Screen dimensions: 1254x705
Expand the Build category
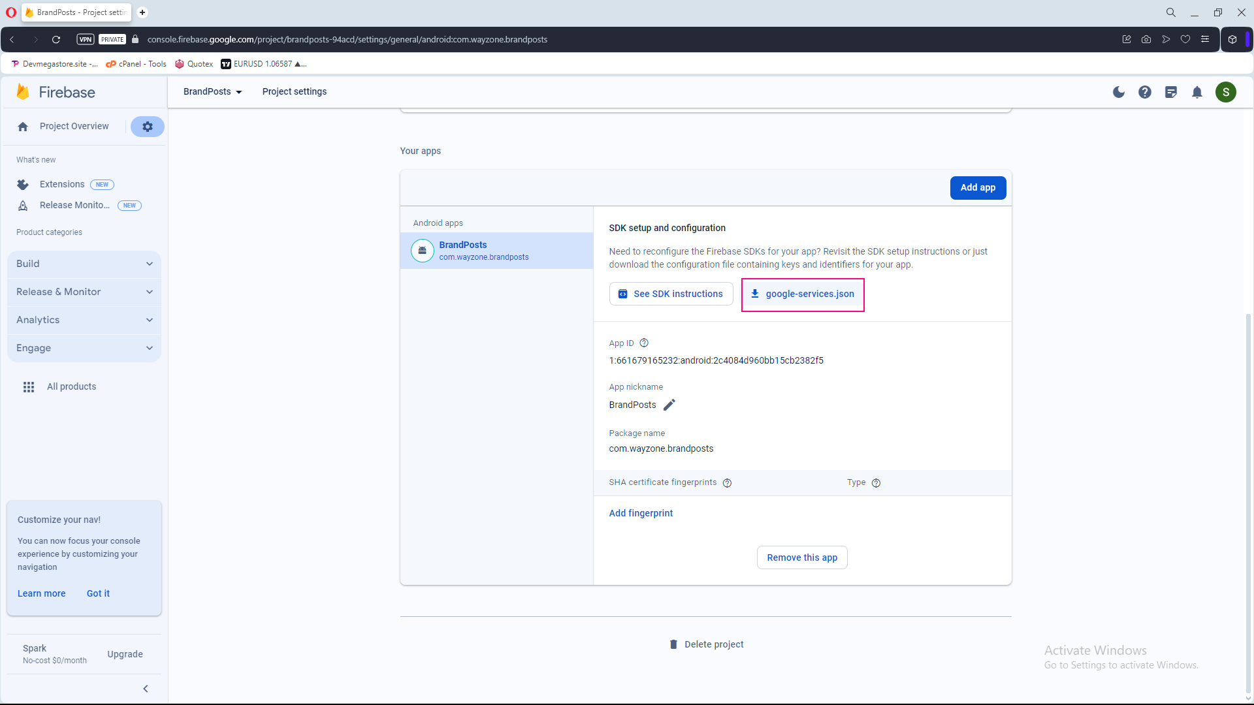pyautogui.click(x=84, y=264)
